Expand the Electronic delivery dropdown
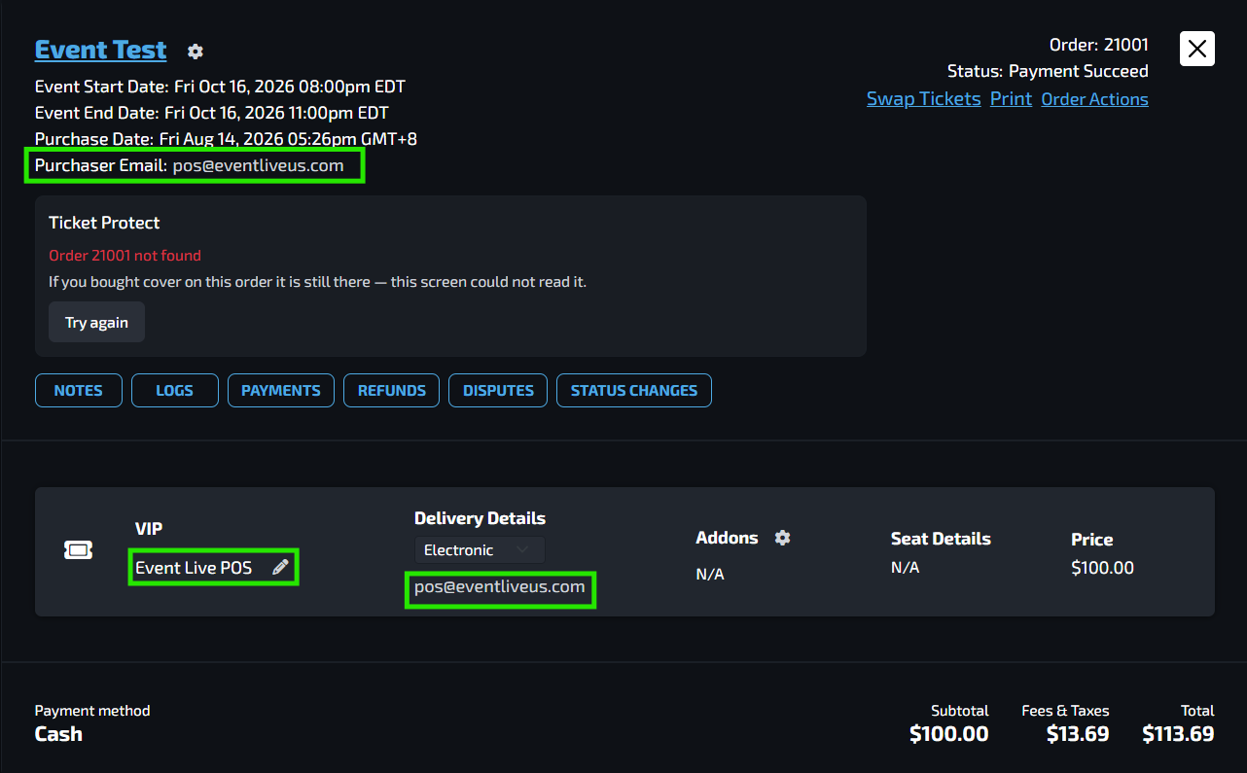The width and height of the screenshot is (1247, 773). point(480,550)
